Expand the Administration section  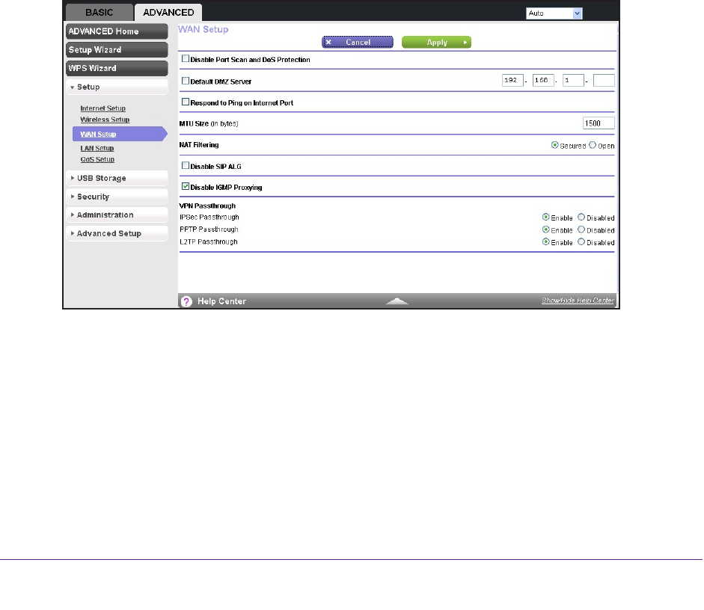[x=117, y=215]
